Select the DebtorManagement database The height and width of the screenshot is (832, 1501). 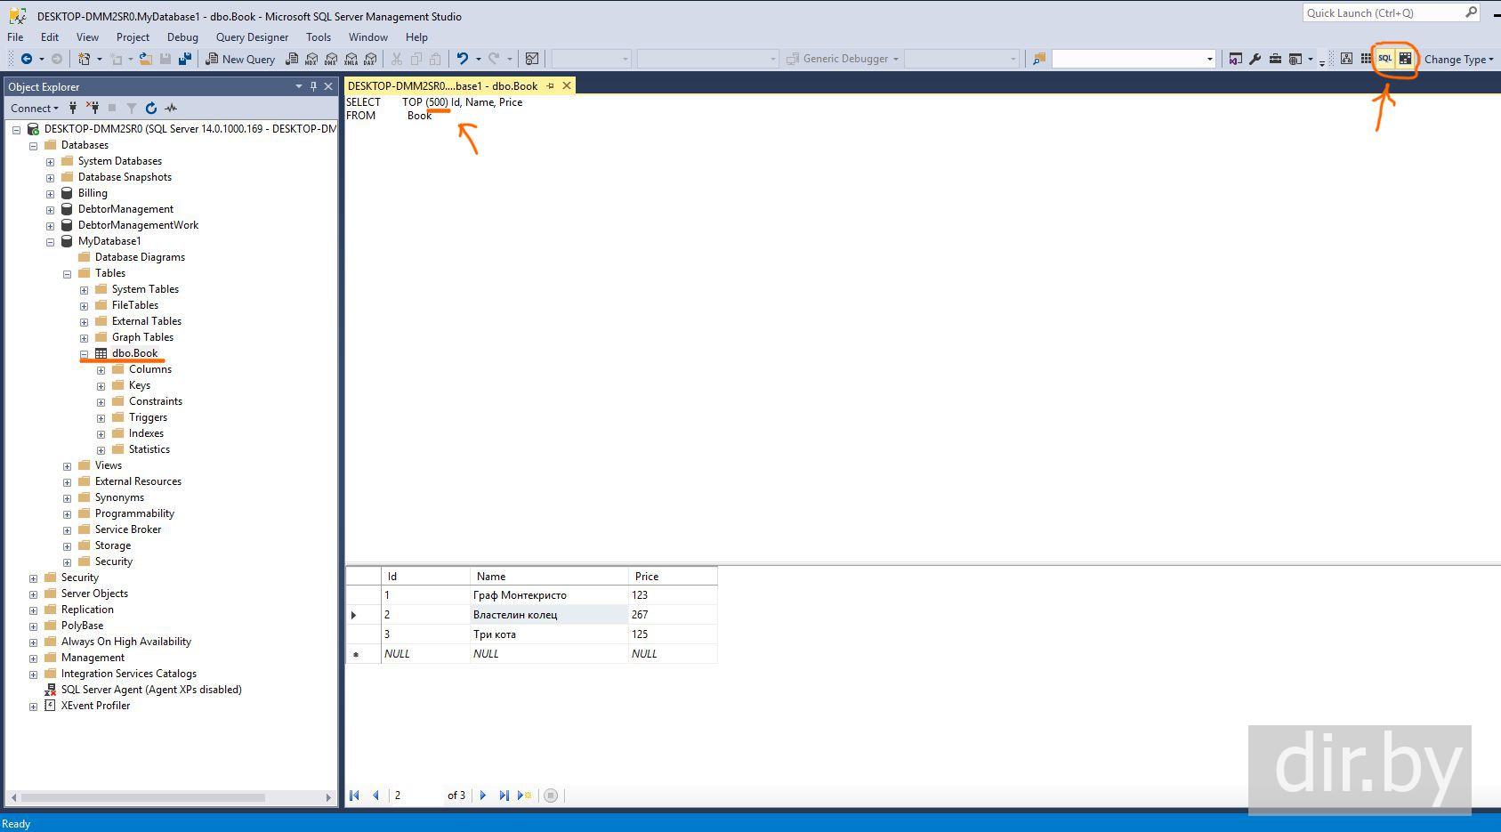[x=125, y=209]
